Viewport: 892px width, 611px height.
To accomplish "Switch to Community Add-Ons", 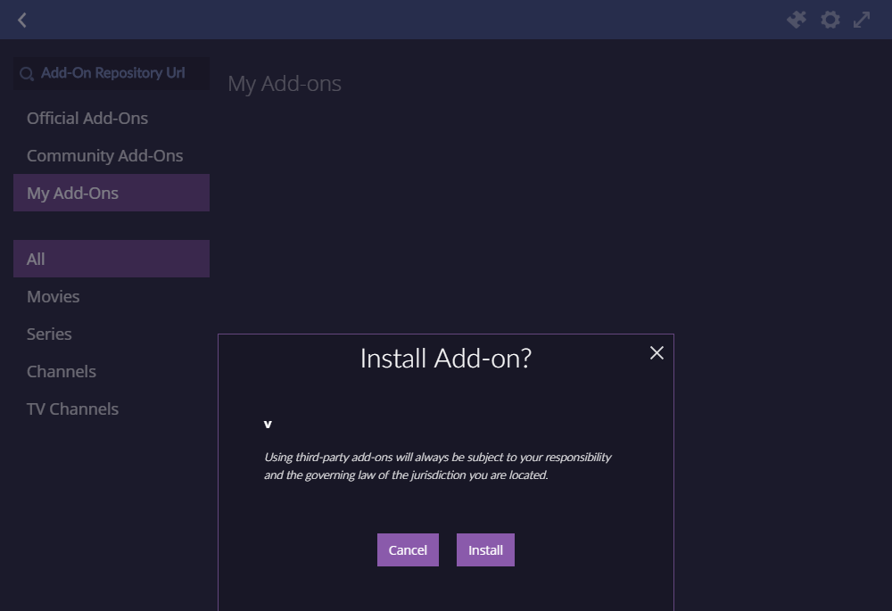I will 111,156.
